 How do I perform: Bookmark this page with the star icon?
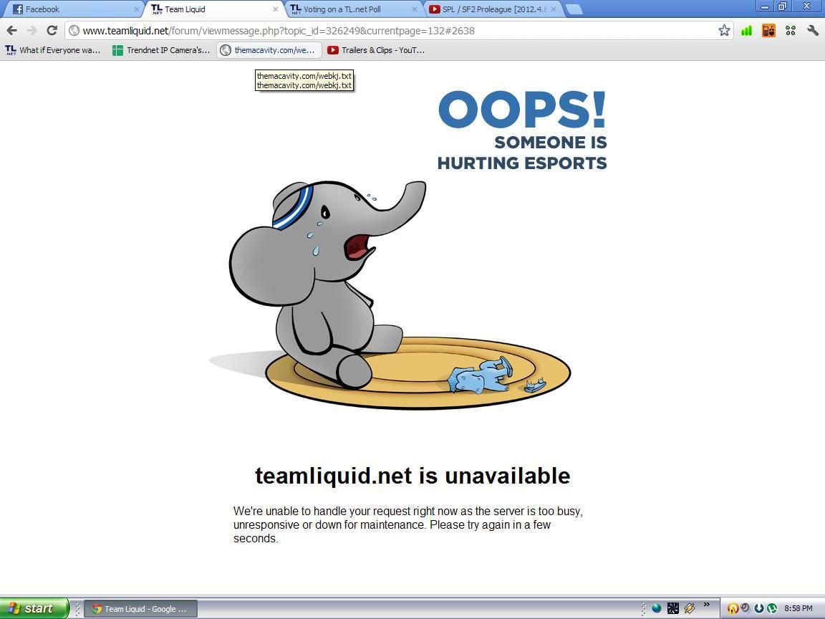point(725,31)
